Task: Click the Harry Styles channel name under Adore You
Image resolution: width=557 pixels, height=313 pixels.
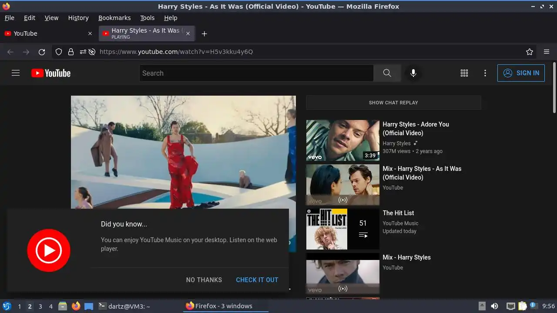Action: tap(396, 143)
